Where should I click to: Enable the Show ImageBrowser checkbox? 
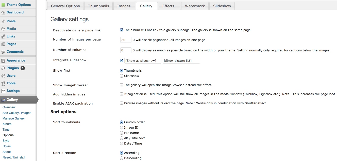[122, 85]
